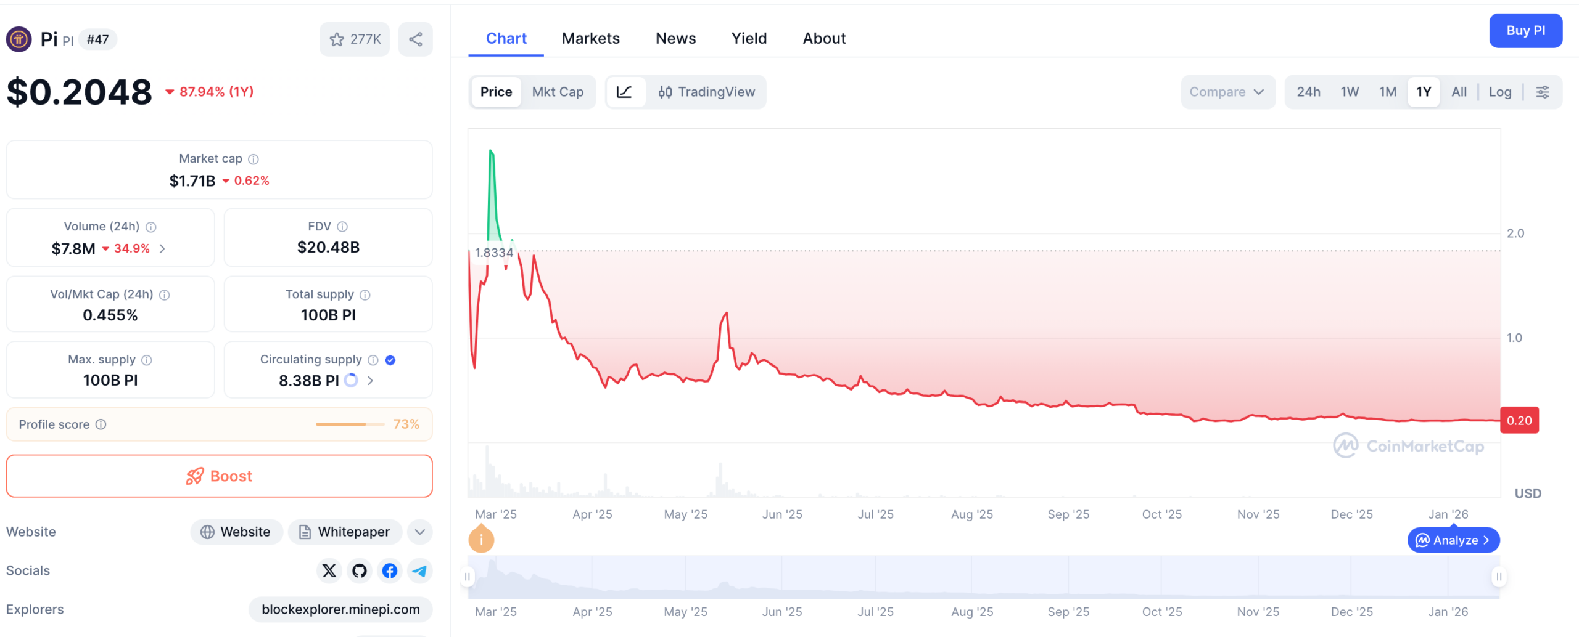This screenshot has height=637, width=1579.
Task: Open the Compare dropdown
Action: [1227, 92]
